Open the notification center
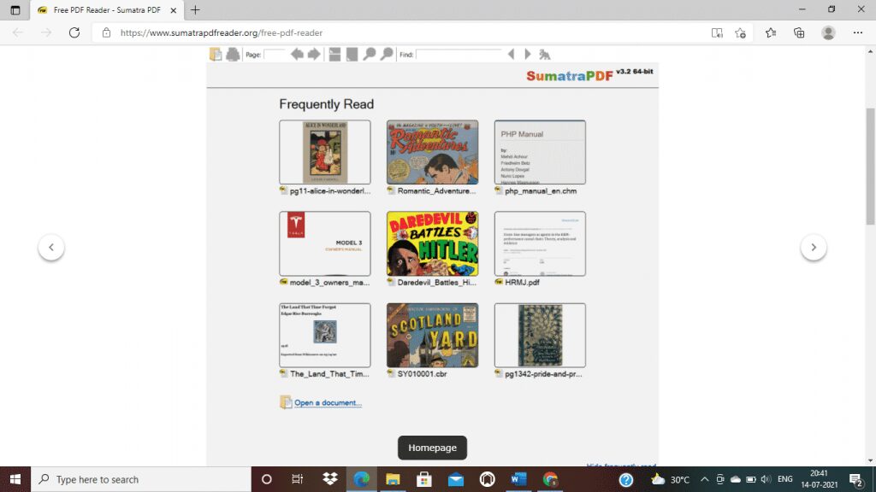This screenshot has width=876, height=492. click(x=856, y=479)
